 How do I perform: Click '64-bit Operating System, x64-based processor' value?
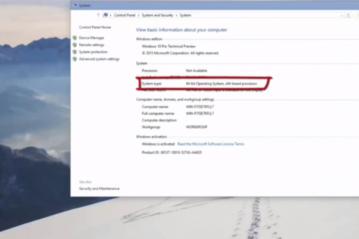pyautogui.click(x=221, y=84)
